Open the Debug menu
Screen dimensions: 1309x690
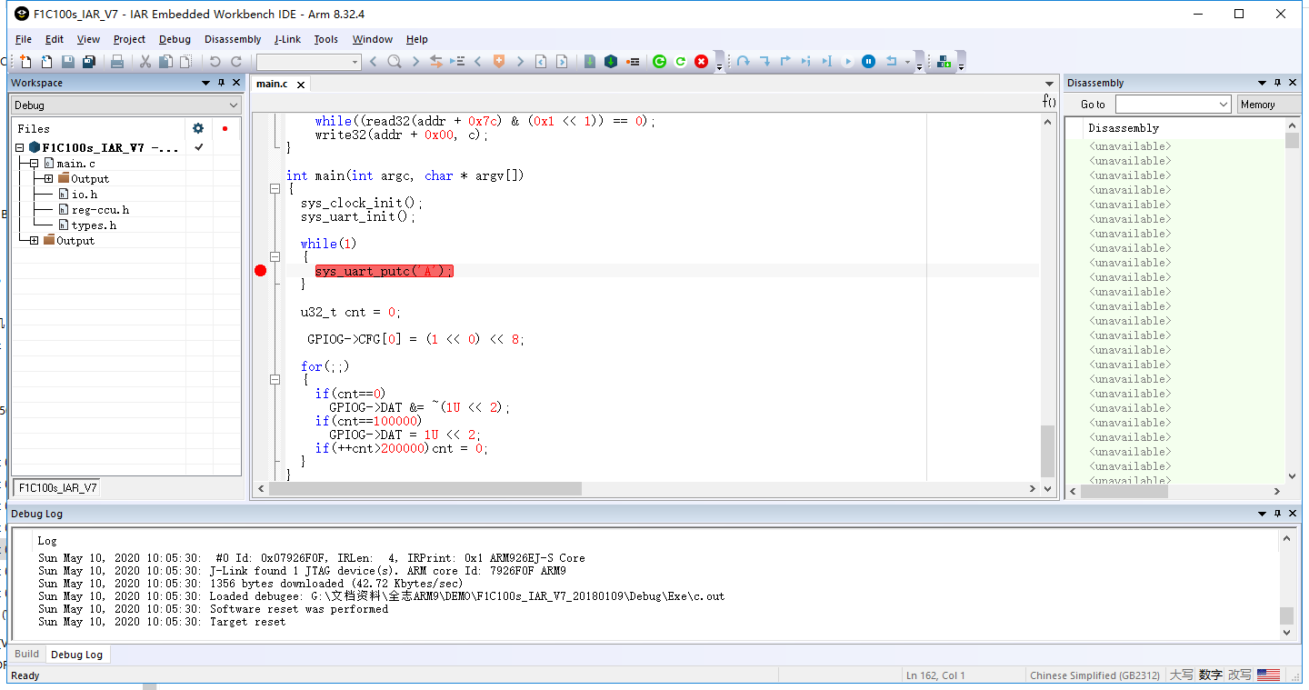click(x=175, y=39)
